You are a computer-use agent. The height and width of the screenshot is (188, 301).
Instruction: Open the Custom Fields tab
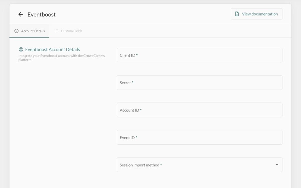68,31
